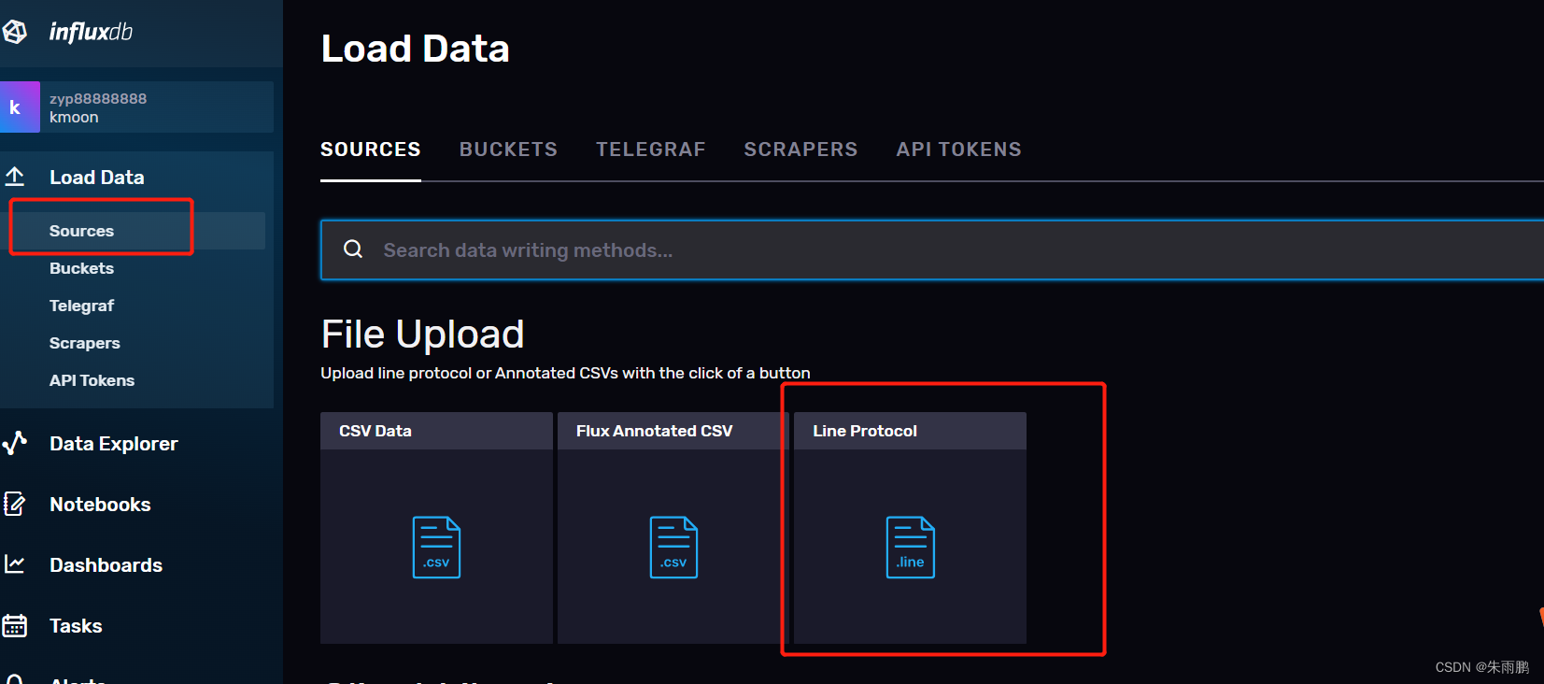This screenshot has width=1544, height=684.
Task: Click the InfluxDB logo icon
Action: click(14, 32)
